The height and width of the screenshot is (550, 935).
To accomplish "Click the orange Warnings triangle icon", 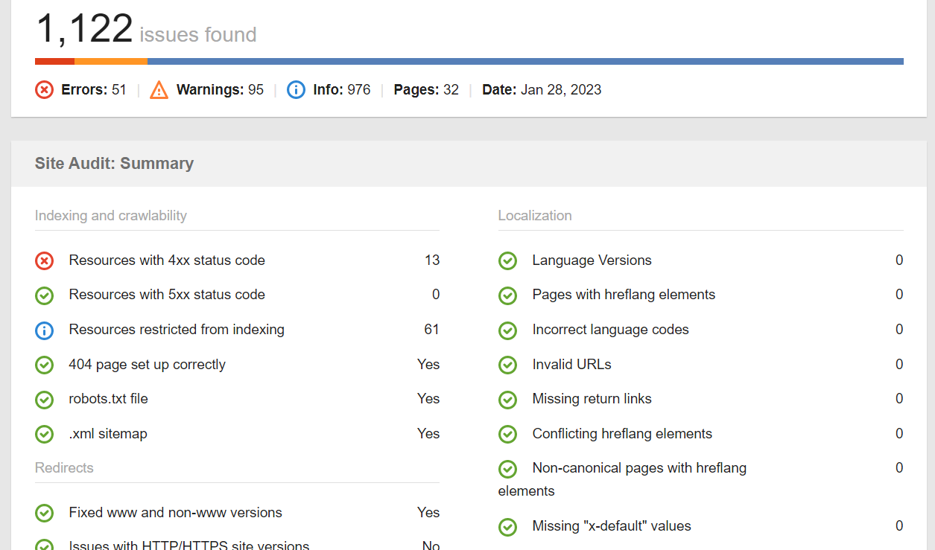I will coord(159,90).
